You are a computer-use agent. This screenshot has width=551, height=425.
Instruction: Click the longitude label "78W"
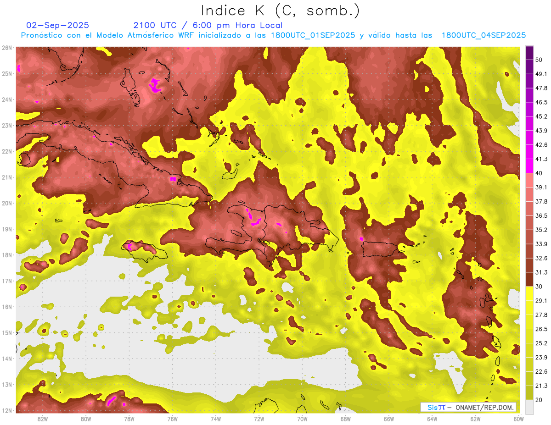[129, 419]
